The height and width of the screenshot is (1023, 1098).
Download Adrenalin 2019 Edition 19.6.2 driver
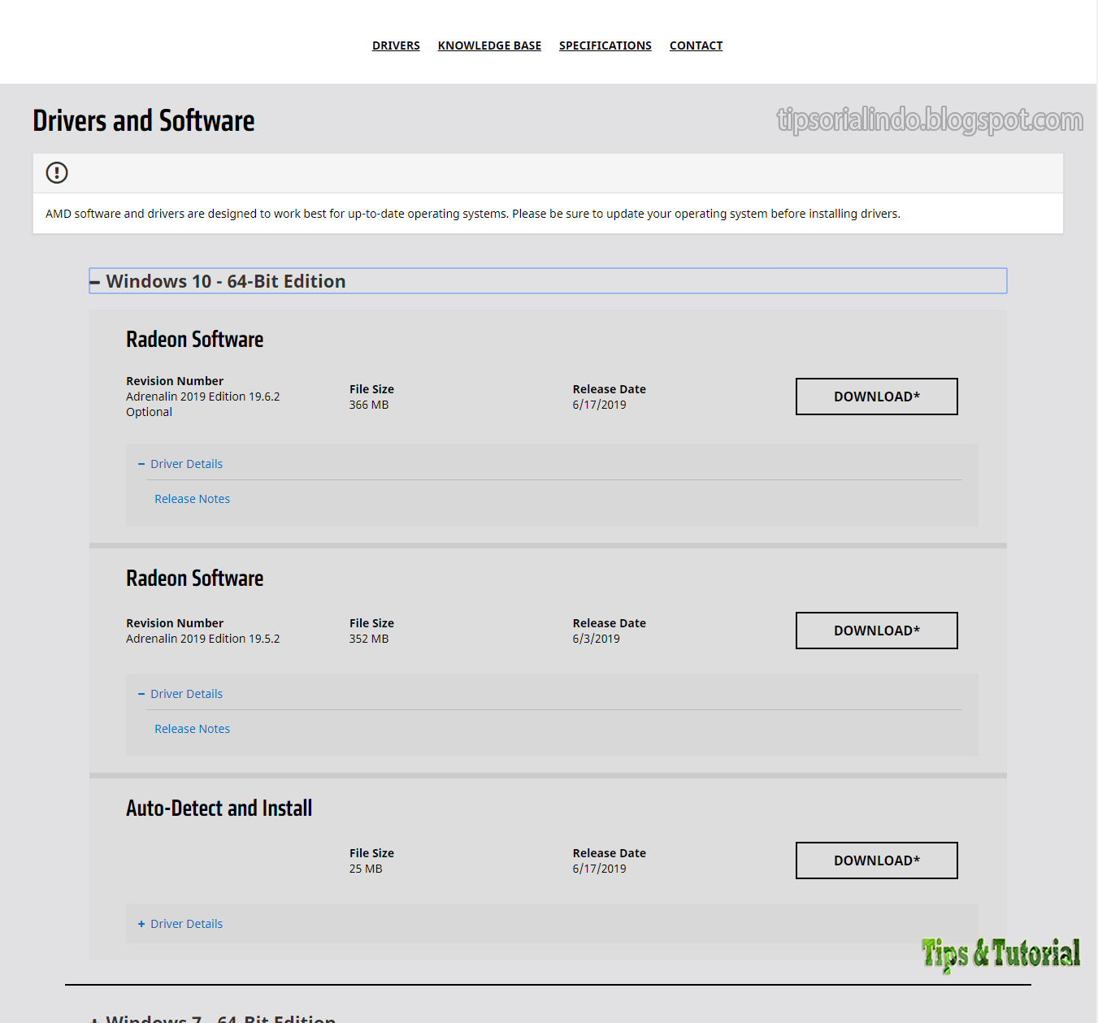[x=877, y=397]
